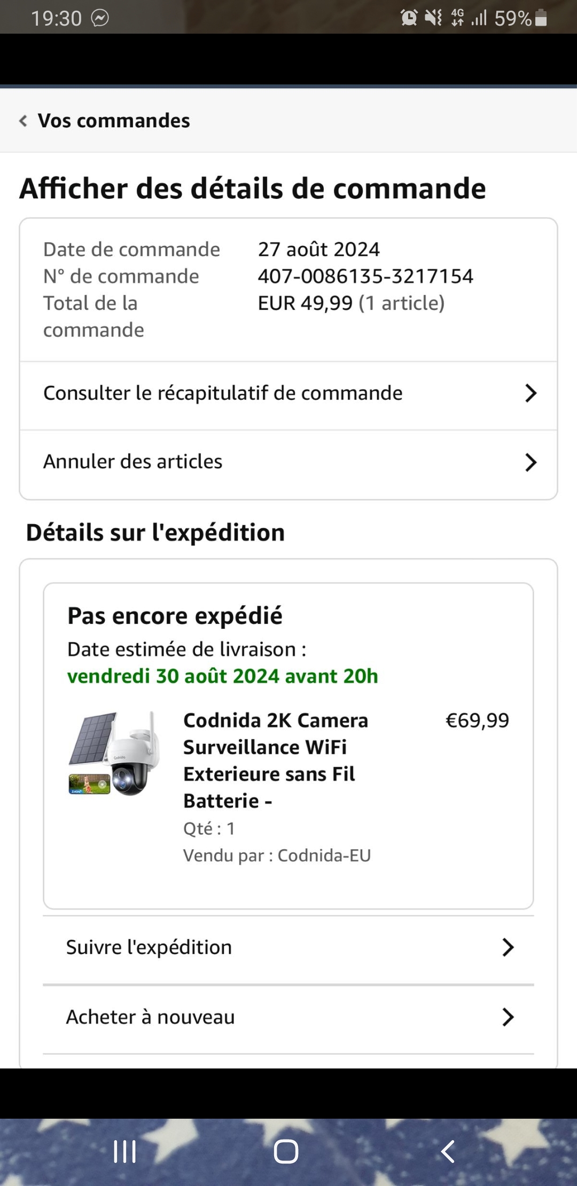Open Consulter le récapitulatif de commande
The width and height of the screenshot is (577, 1186).
point(223,393)
